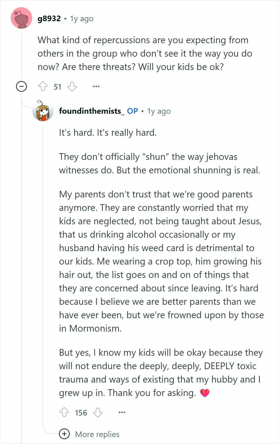Click the heart emoji in the reply
This screenshot has width=279, height=444.
point(204,392)
